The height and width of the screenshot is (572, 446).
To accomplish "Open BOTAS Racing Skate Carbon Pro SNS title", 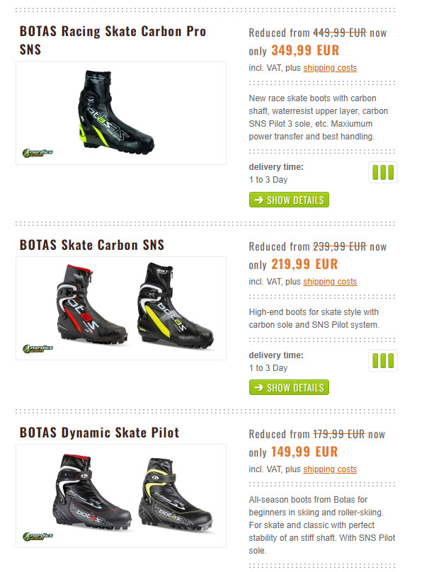I will (x=113, y=40).
